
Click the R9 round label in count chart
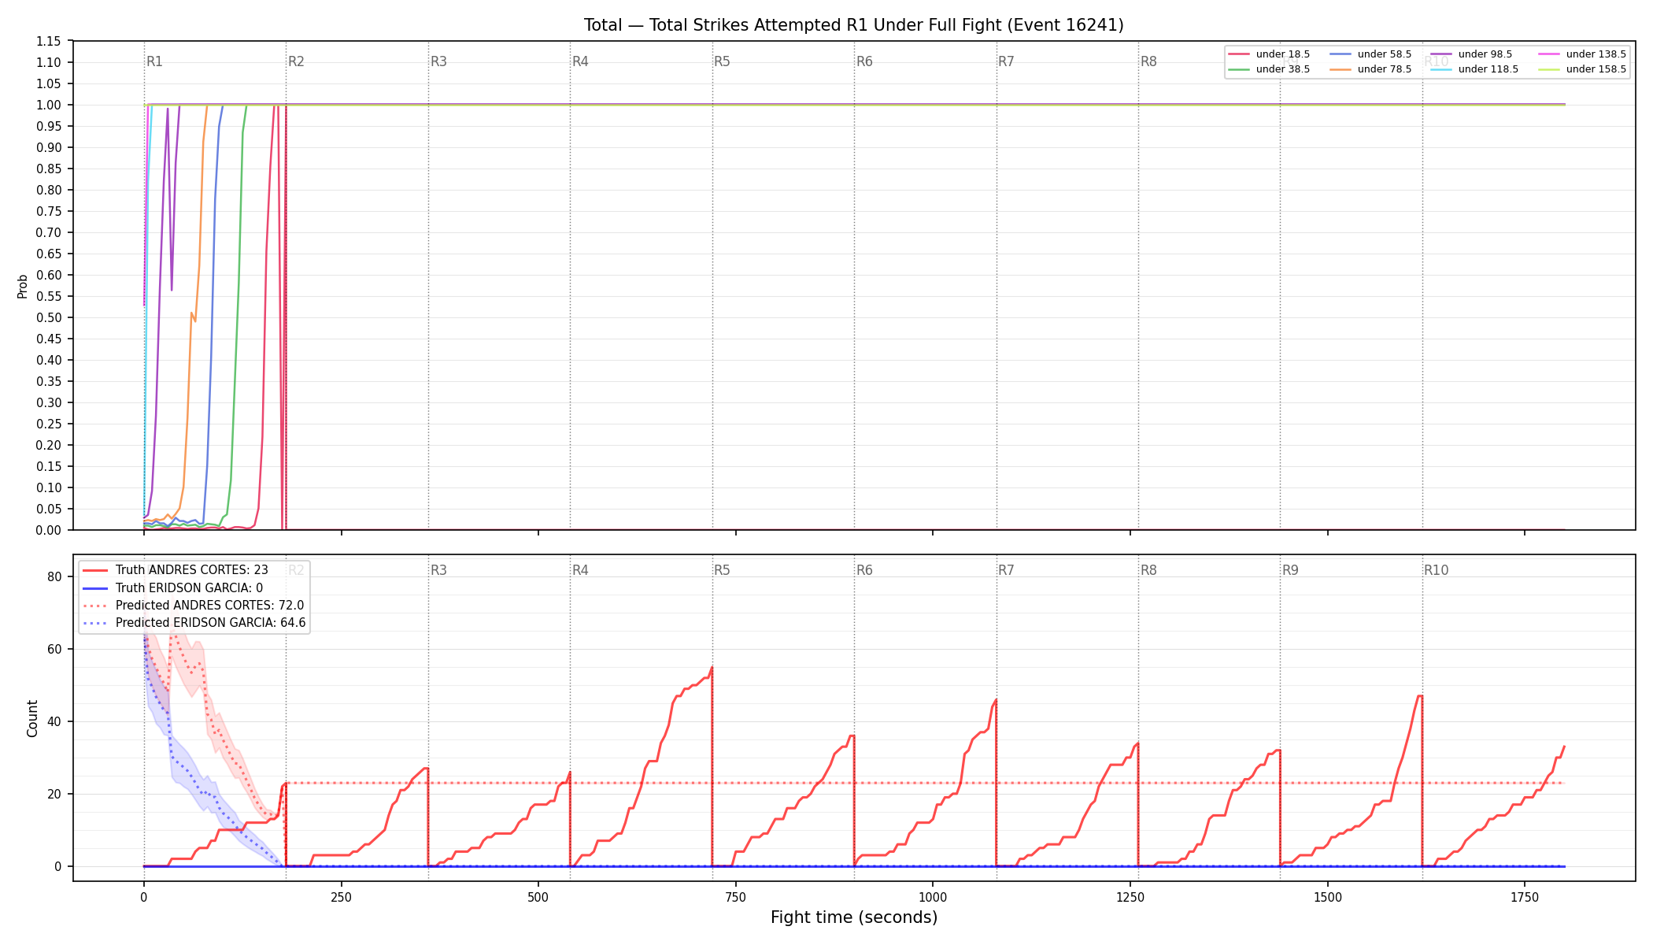click(x=1291, y=570)
